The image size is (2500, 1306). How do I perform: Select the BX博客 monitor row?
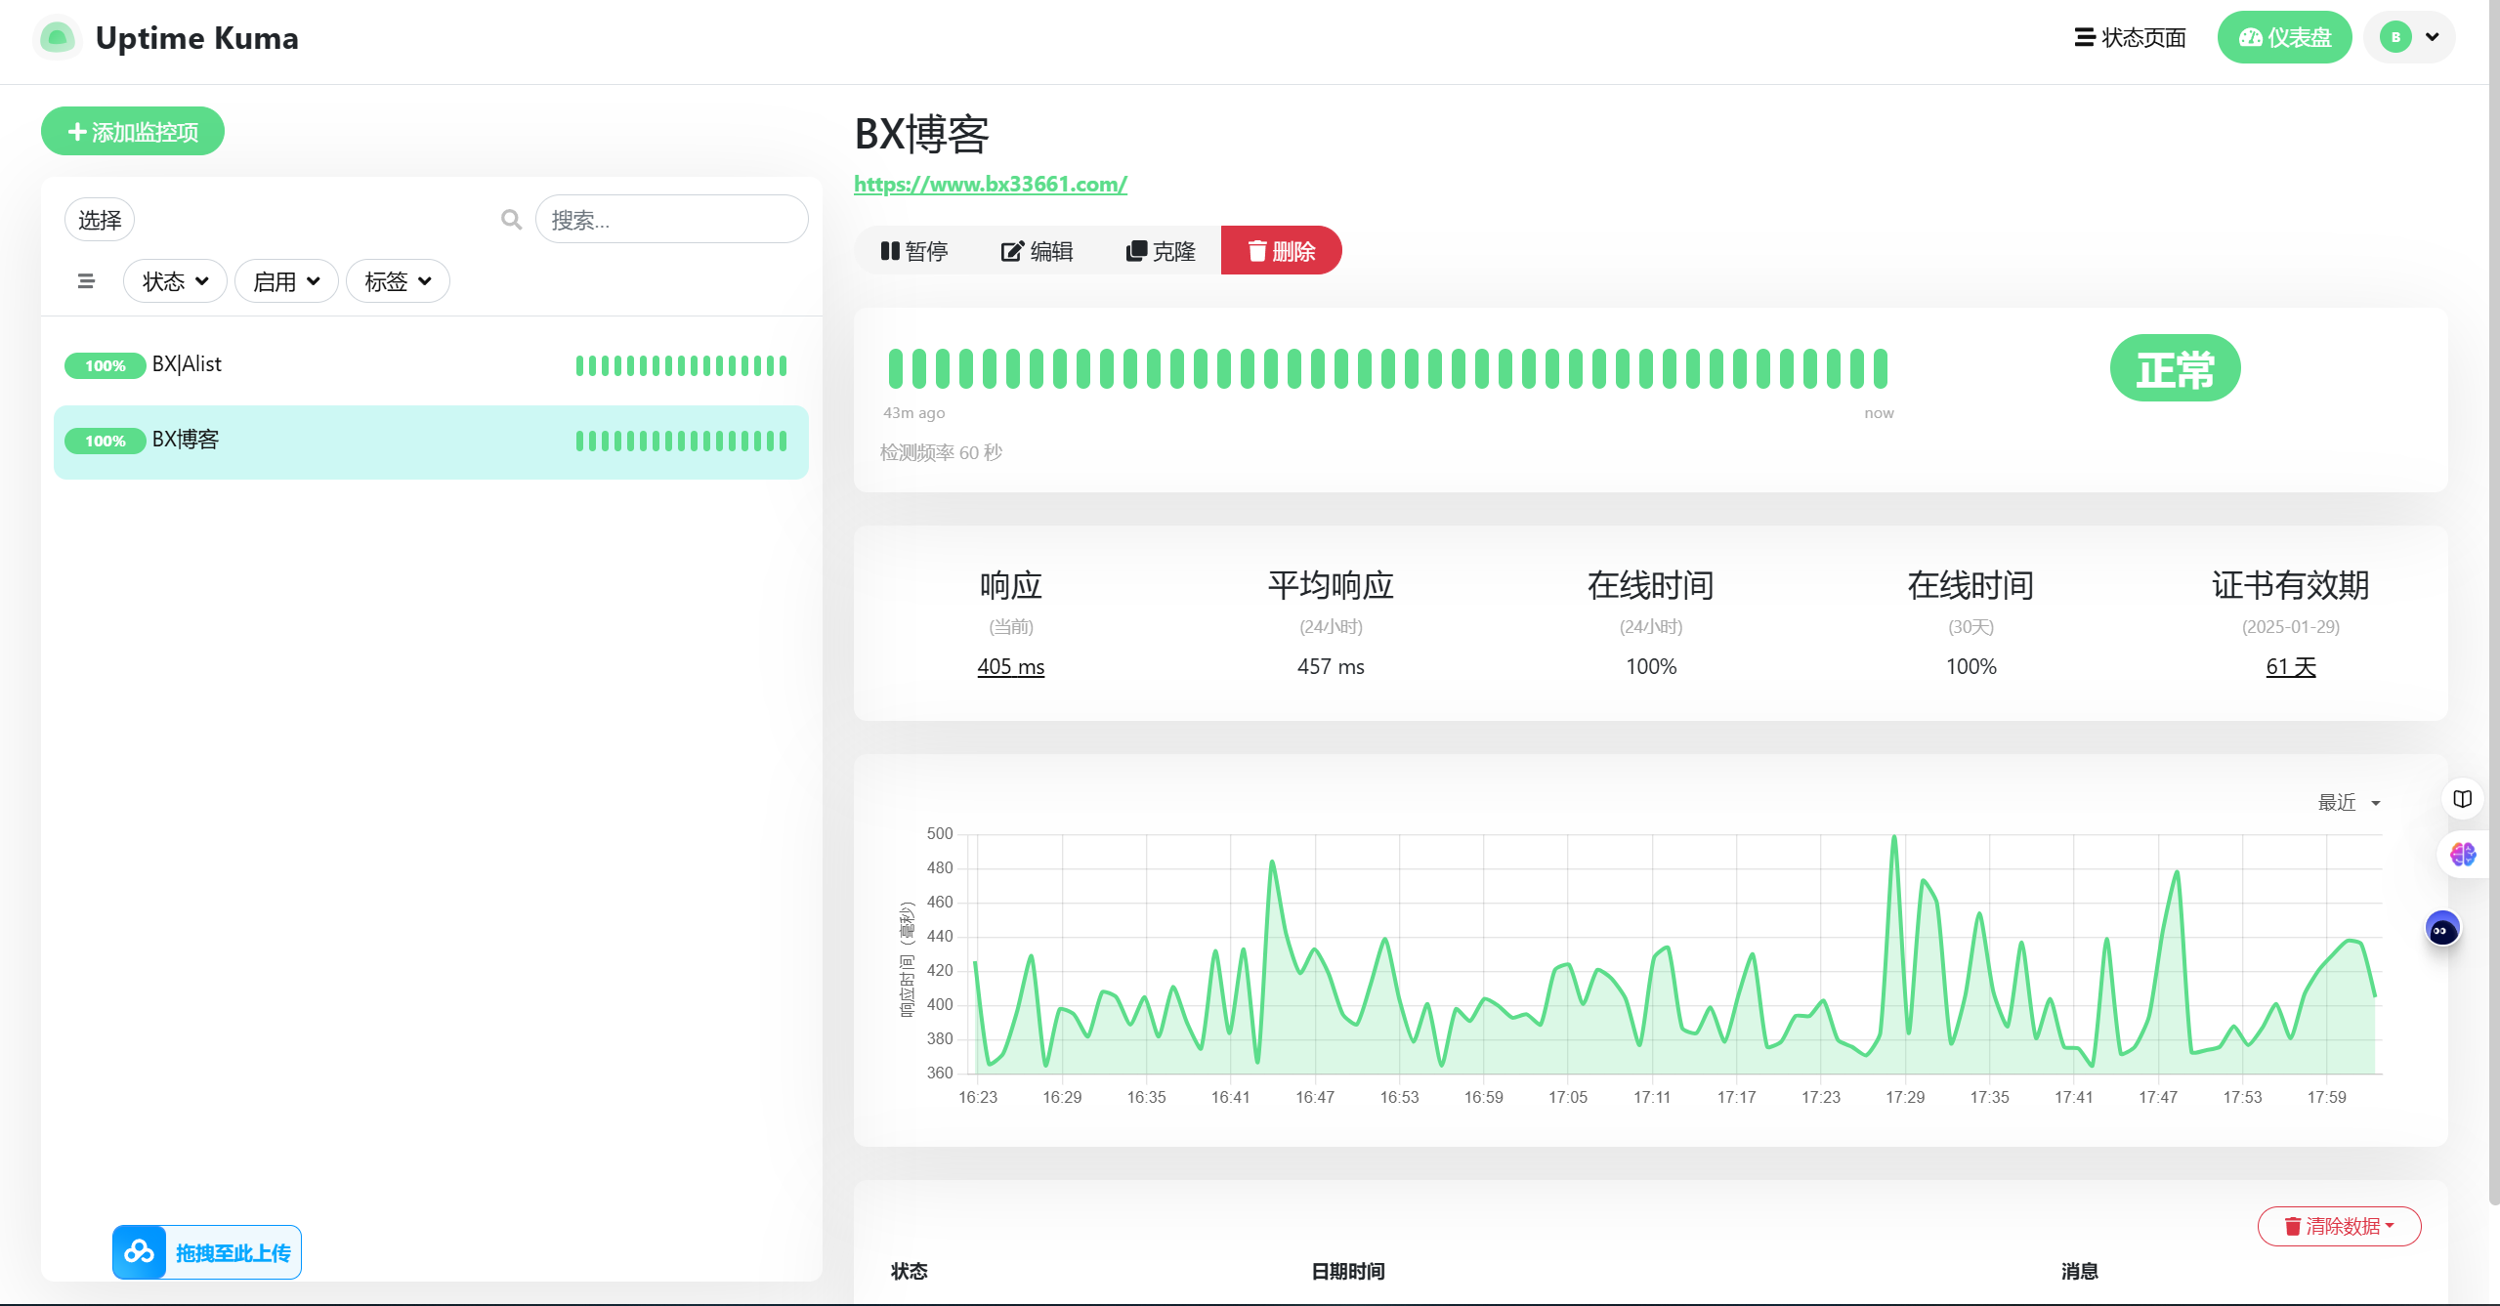pyautogui.click(x=431, y=442)
